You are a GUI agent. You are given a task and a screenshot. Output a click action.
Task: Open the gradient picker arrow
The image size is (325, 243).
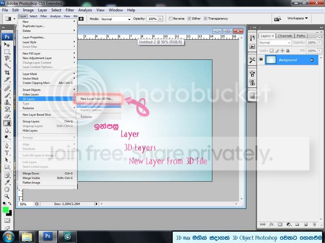[x=14, y=19]
